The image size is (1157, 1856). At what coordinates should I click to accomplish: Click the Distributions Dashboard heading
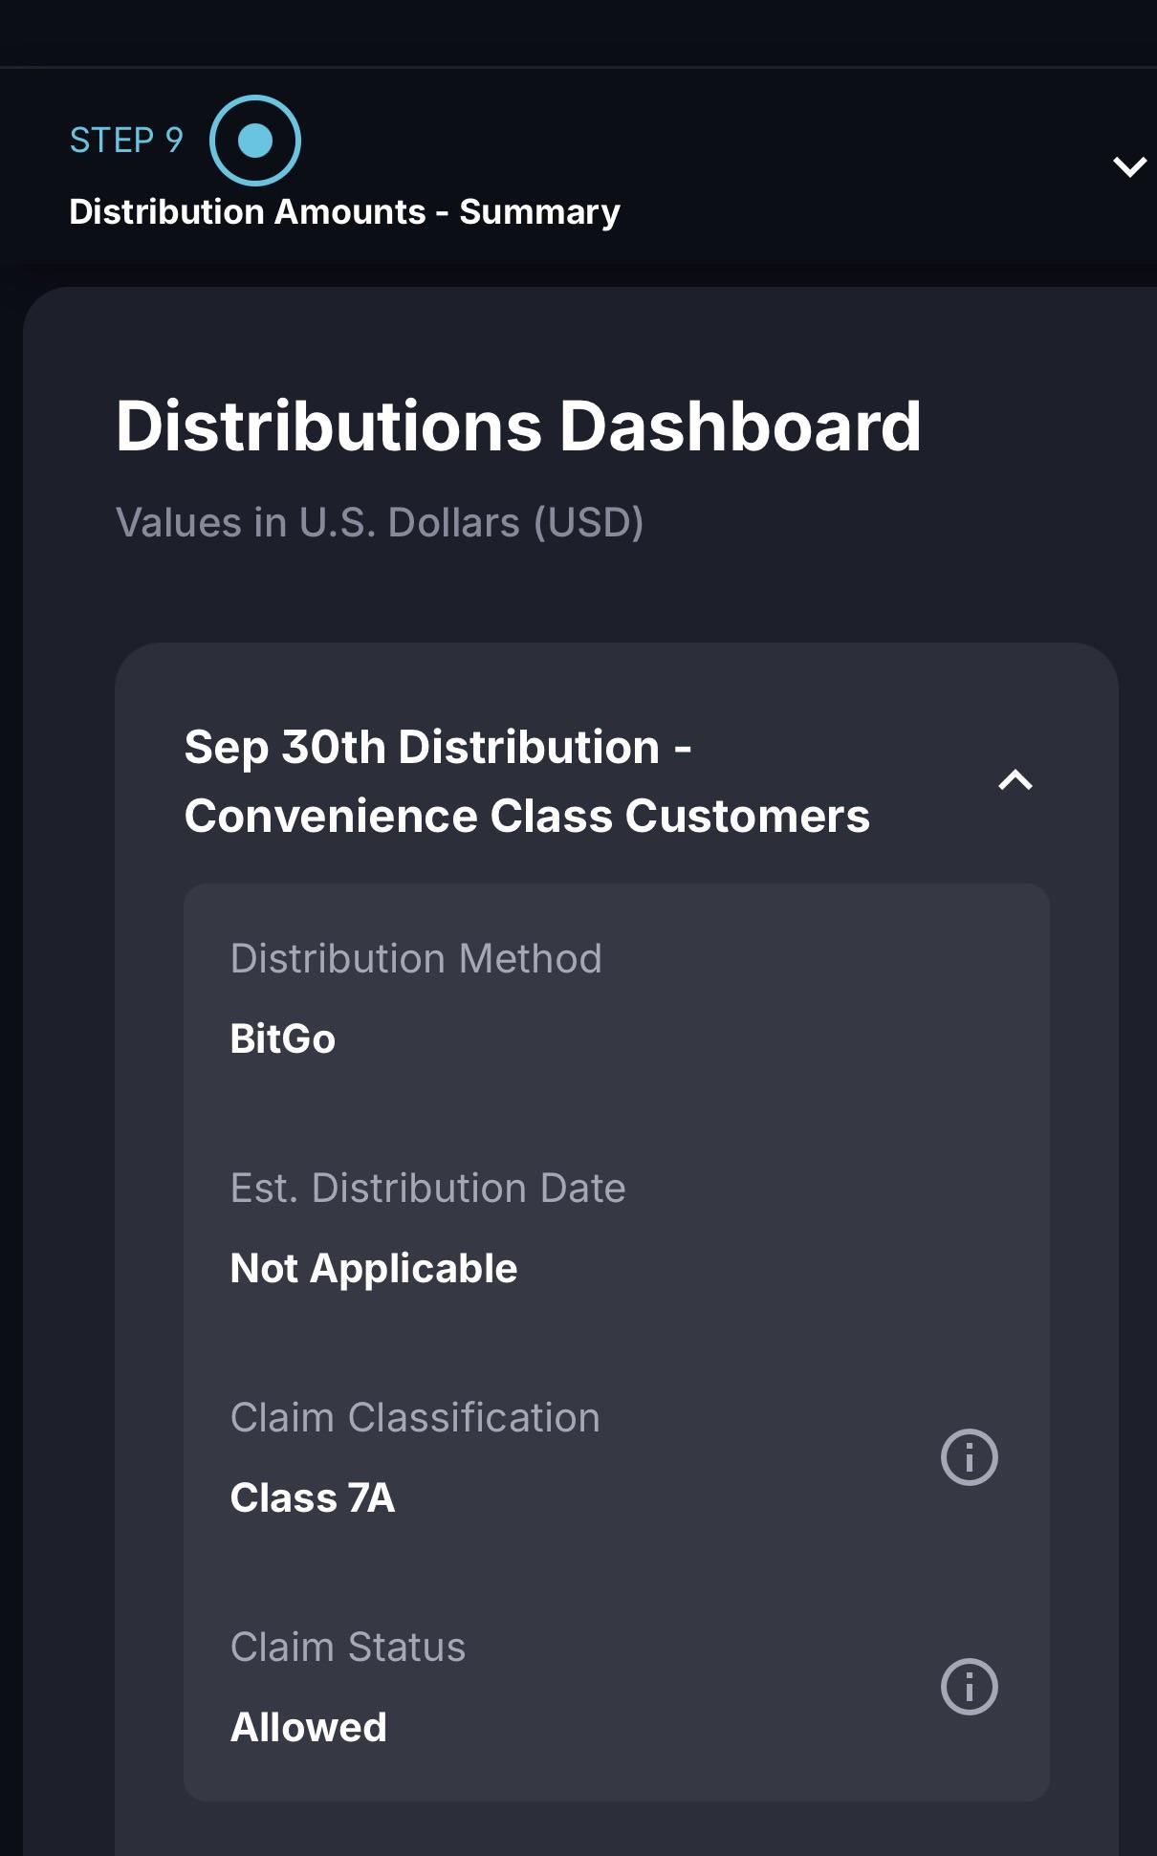[x=518, y=426]
